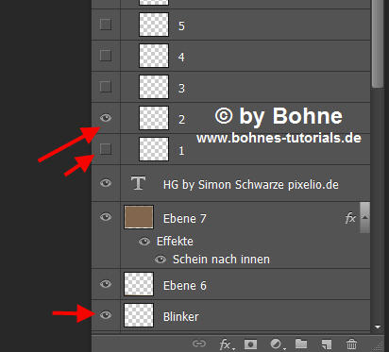Image resolution: width=389 pixels, height=352 pixels.
Task: Select the HG by Simon Schwarze layer
Action: (230, 183)
